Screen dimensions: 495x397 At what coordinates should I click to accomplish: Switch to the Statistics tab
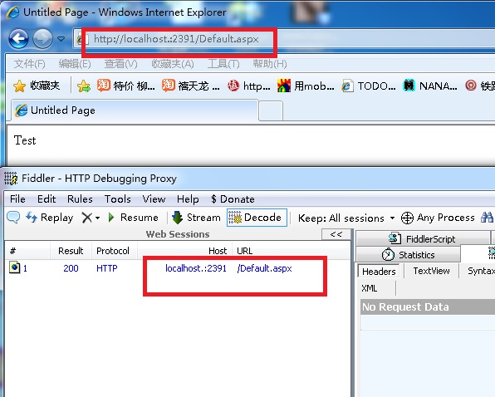[408, 255]
